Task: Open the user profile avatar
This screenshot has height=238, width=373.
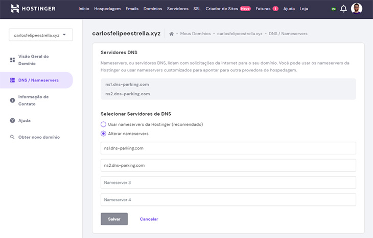Action: tap(357, 9)
